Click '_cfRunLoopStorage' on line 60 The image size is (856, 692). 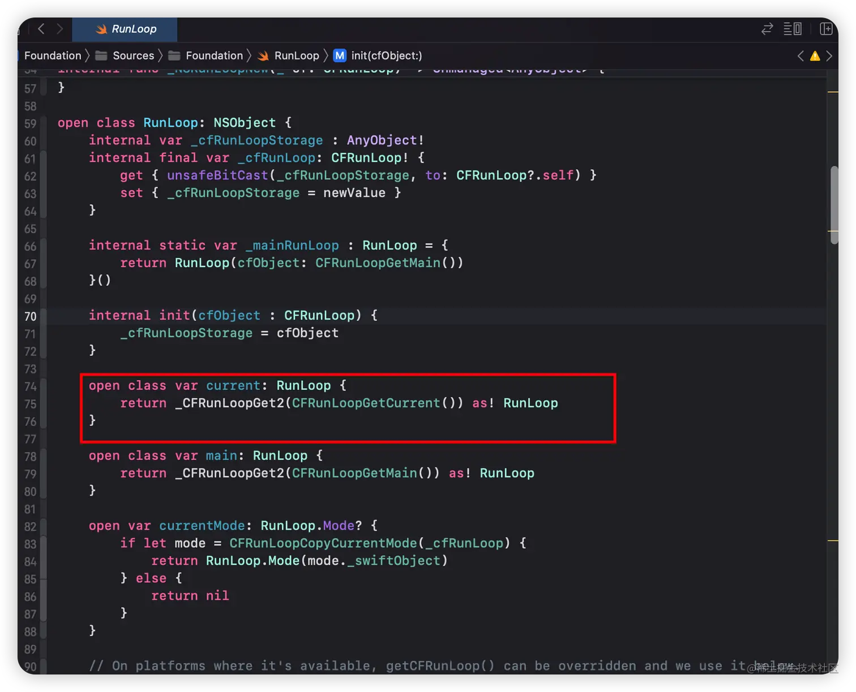point(256,140)
